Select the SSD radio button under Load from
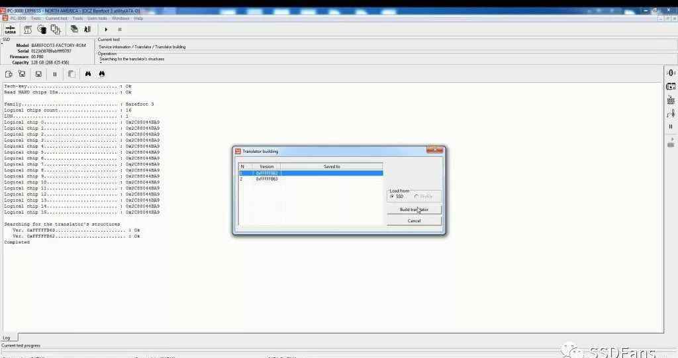Image resolution: width=678 pixels, height=358 pixels. [x=397, y=197]
